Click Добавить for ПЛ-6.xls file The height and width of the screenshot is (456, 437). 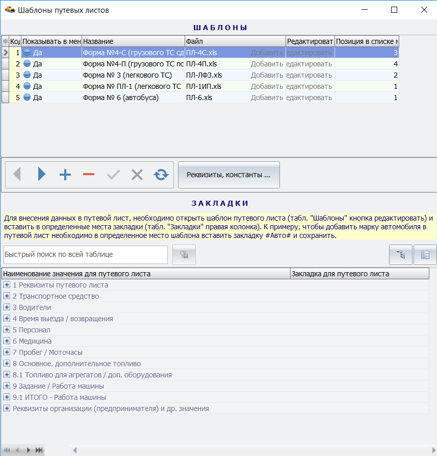[x=267, y=98]
